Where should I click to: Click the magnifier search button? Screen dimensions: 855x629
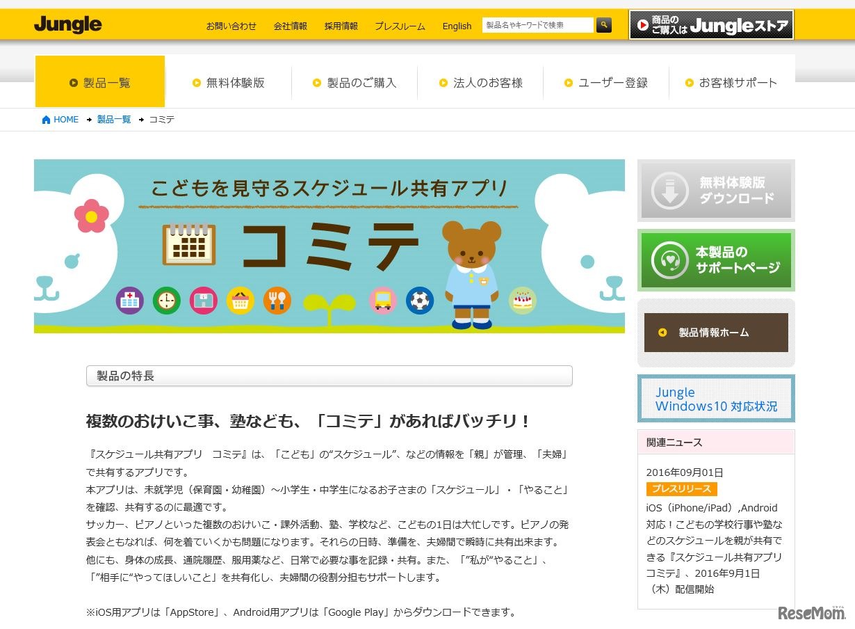coord(604,25)
